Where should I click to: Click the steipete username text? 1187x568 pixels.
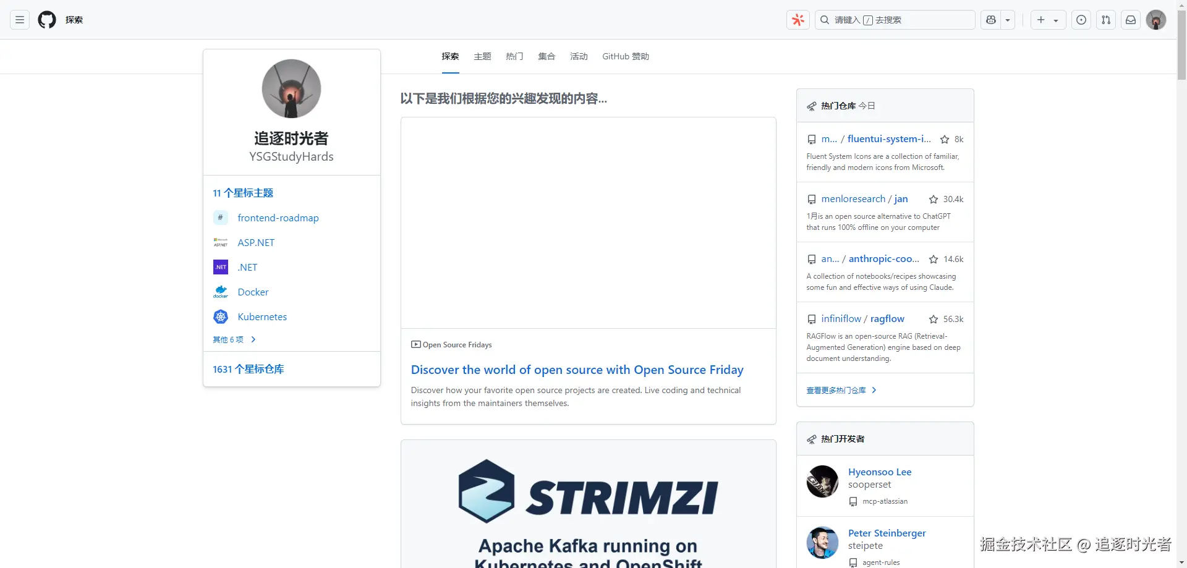click(x=866, y=546)
